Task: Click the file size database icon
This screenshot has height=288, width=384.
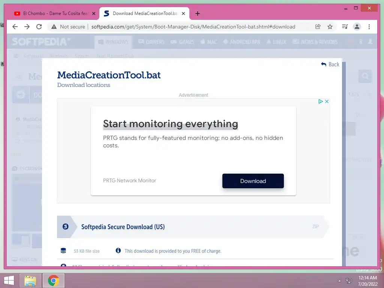Action: pos(63,250)
